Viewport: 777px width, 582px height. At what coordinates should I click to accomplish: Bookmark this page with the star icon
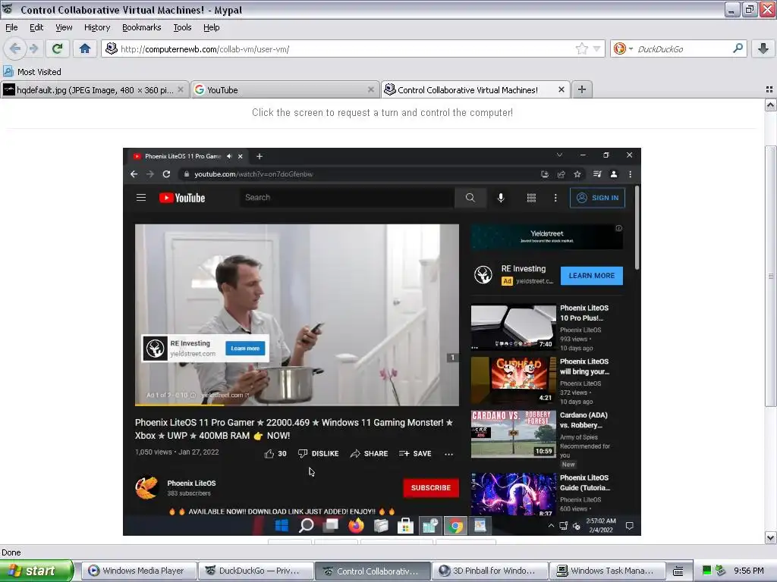[x=582, y=48]
